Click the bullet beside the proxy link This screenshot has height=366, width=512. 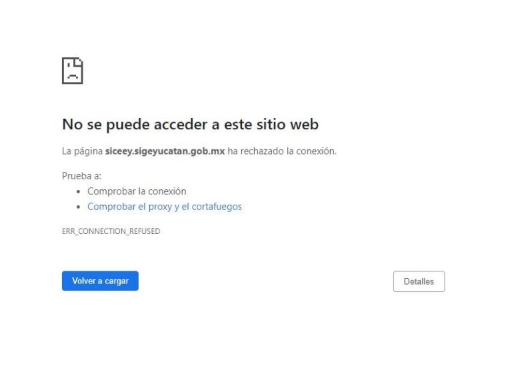(x=79, y=207)
